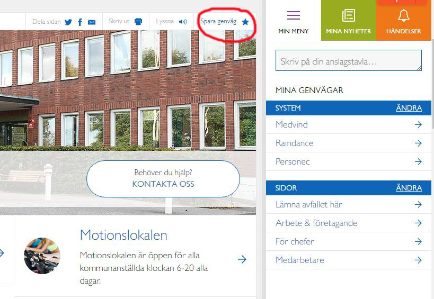Open the Raindance shortcut
Screen dimensions: 434x299
349,143
